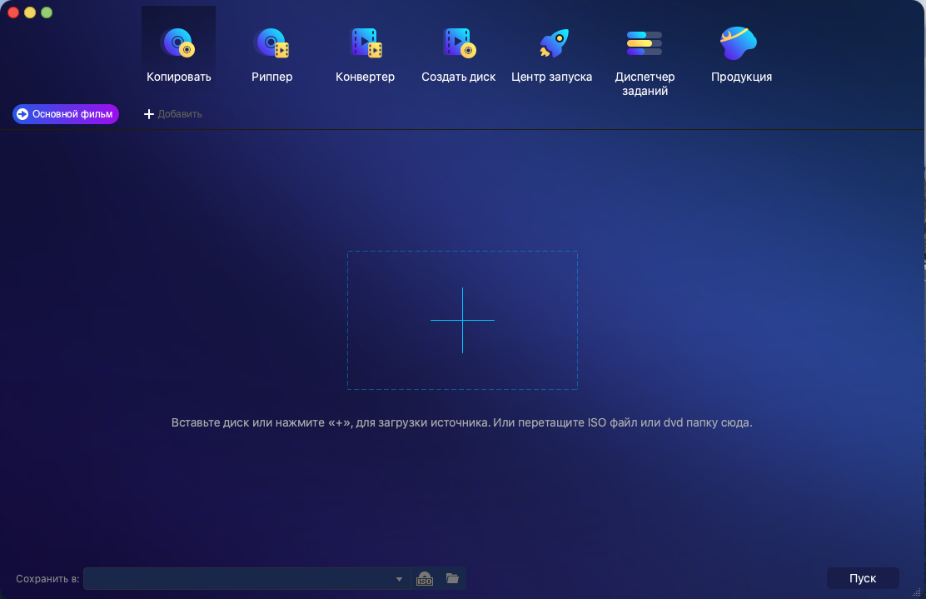Click the circular arrow on Основной фильм button
Viewport: 926px width, 599px height.
pos(22,114)
